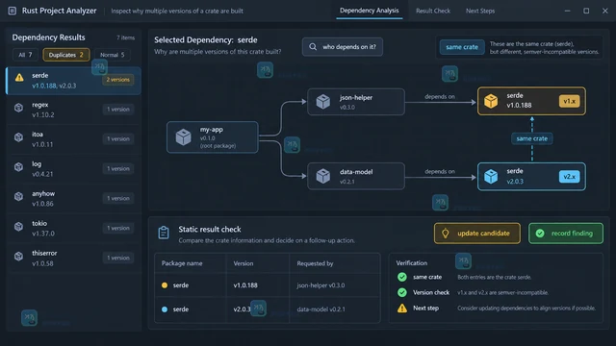This screenshot has width=616, height=346.
Task: Select the my-app root package node
Action: tap(212, 136)
